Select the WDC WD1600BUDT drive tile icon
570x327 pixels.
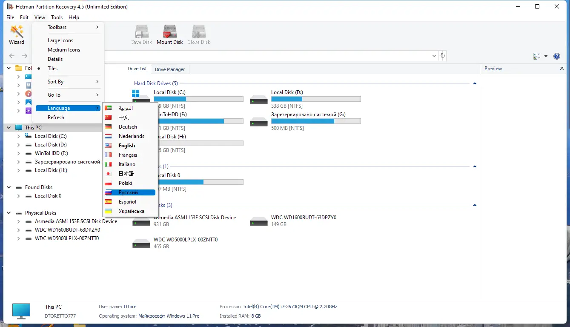(x=258, y=222)
